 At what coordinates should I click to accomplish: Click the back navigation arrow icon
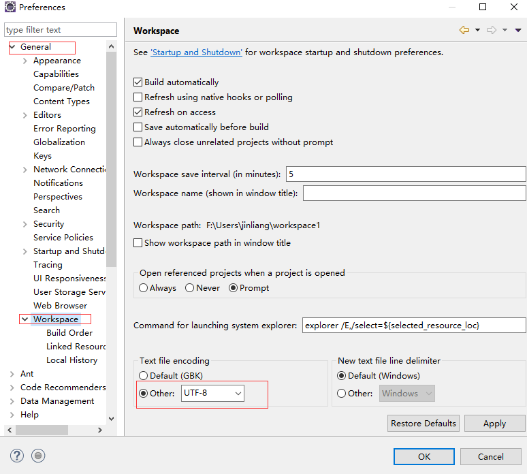click(x=464, y=30)
